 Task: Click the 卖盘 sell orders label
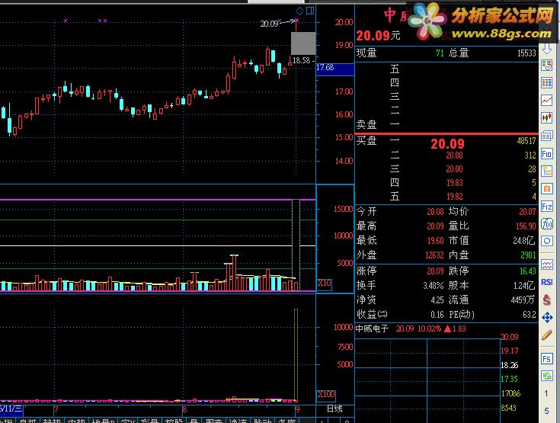(x=366, y=125)
